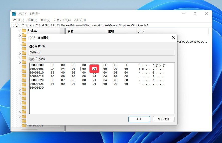Click ASCII character 'A' in row 00000018
Screen dimensions: 222x143
(153, 76)
